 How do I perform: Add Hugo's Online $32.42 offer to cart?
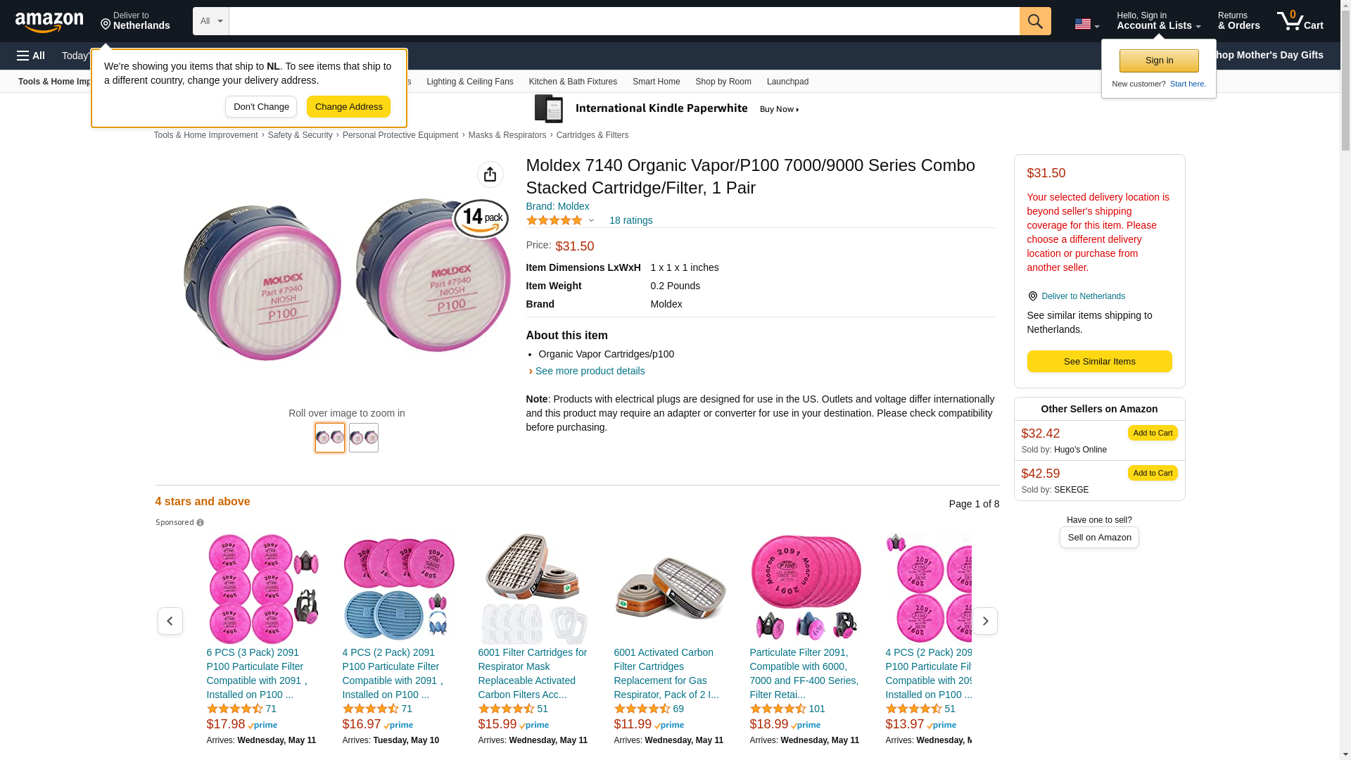coord(1152,433)
